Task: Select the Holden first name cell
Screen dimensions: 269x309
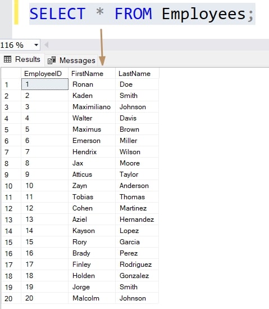Action: click(92, 275)
